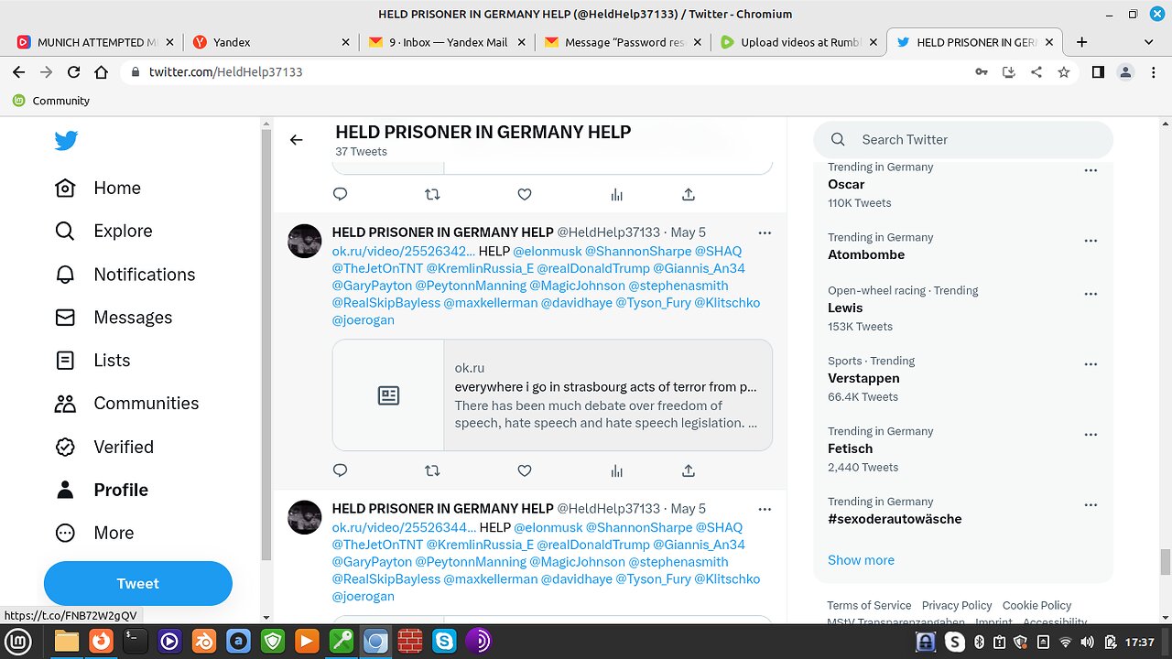Image resolution: width=1172 pixels, height=659 pixels.
Task: Open a new browser tab
Action: [1081, 42]
